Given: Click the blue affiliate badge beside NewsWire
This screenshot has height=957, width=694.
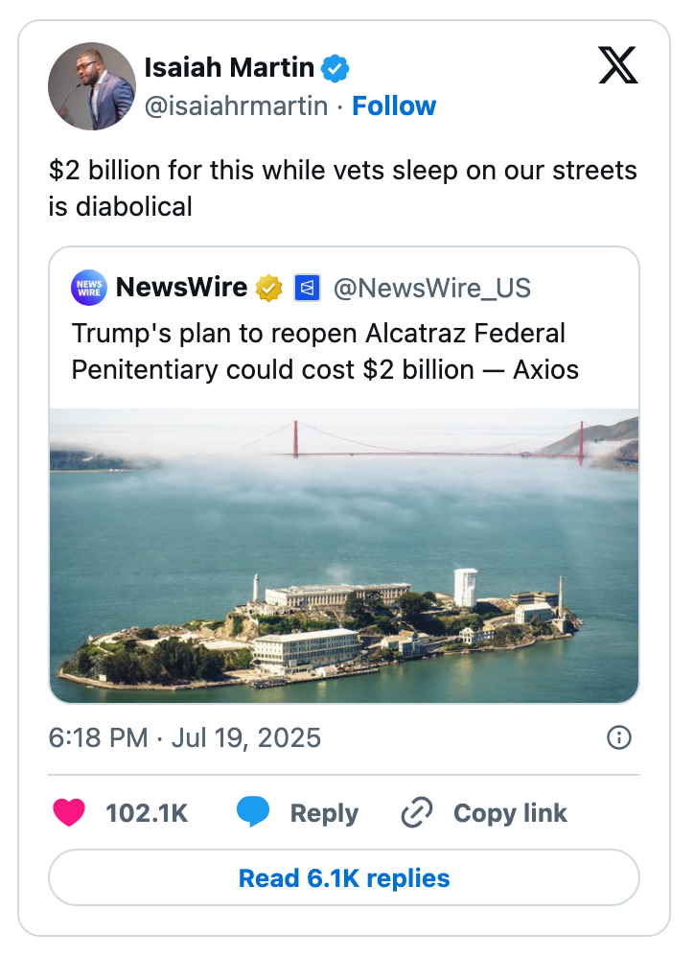Looking at the screenshot, I should (307, 288).
